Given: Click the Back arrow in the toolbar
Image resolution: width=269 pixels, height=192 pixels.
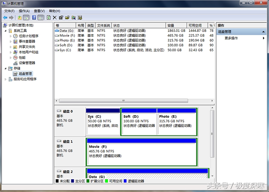Looking at the screenshot, I should [x=5, y=17].
